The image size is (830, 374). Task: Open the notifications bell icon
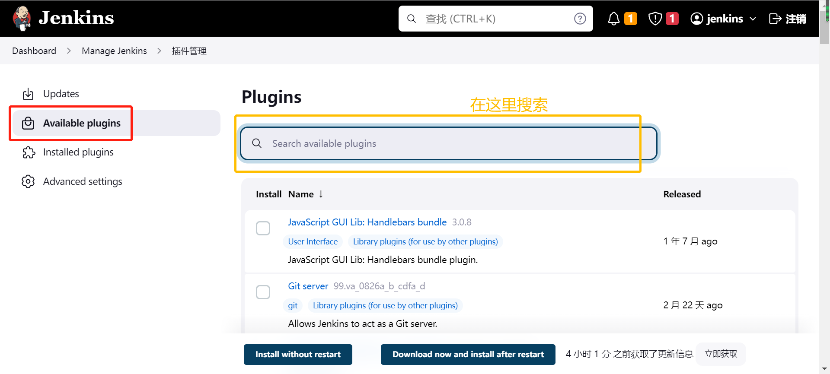[x=613, y=19]
